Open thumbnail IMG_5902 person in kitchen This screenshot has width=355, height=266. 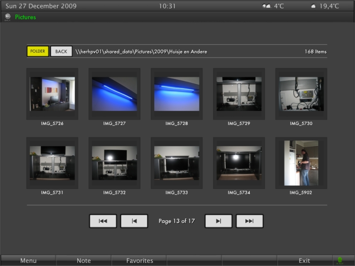pyautogui.click(x=301, y=163)
